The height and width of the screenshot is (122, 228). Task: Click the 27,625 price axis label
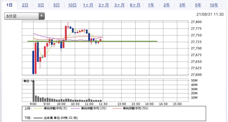pos(196,68)
